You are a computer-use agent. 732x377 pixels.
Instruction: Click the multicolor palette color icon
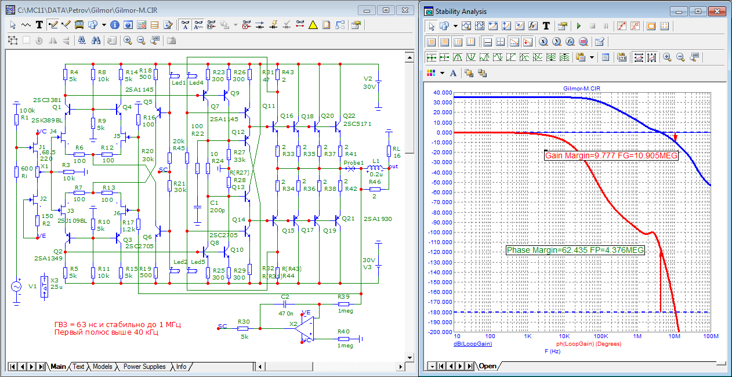(x=431, y=72)
